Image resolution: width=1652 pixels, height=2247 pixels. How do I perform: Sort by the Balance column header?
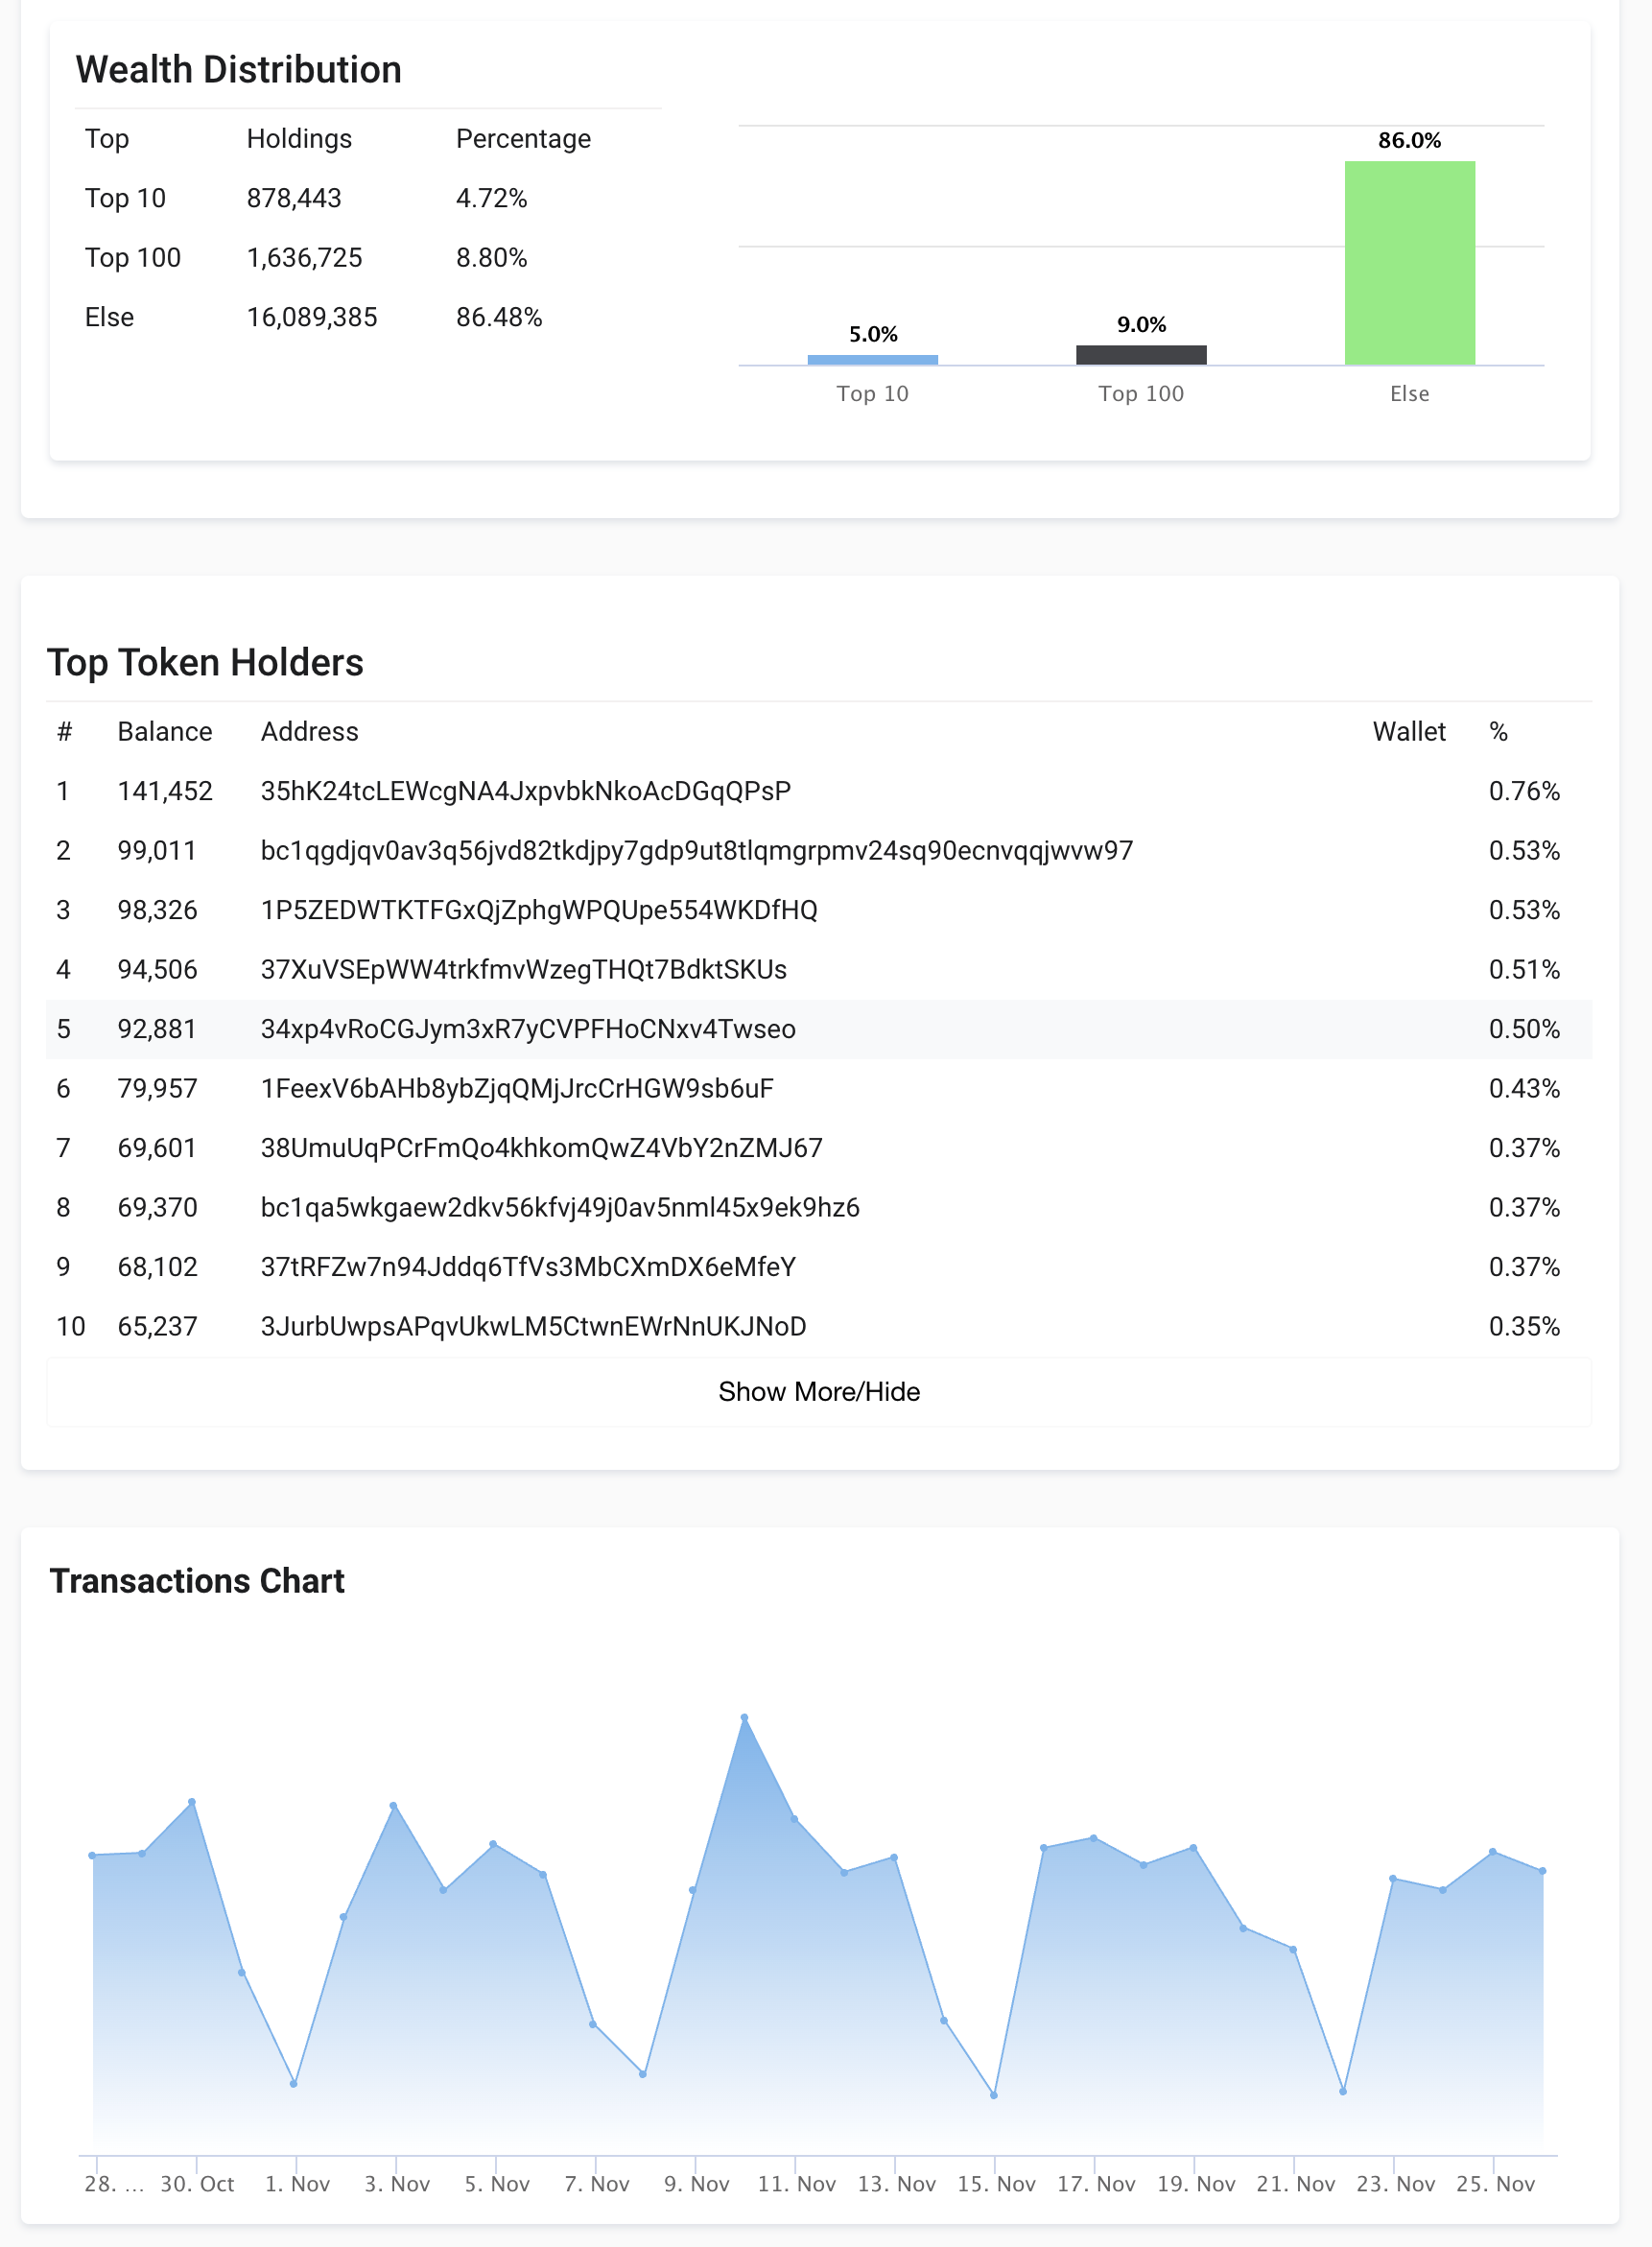[165, 731]
